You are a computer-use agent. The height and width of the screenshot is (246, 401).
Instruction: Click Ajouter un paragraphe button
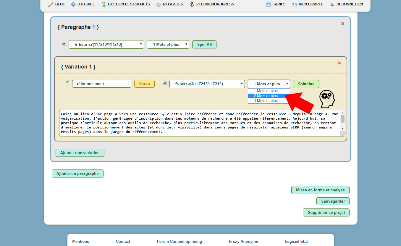[x=77, y=173]
